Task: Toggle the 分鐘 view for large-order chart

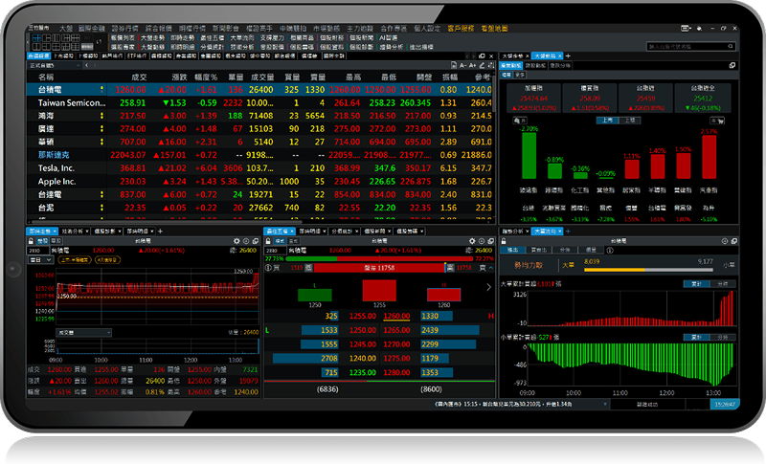Action: [x=723, y=283]
